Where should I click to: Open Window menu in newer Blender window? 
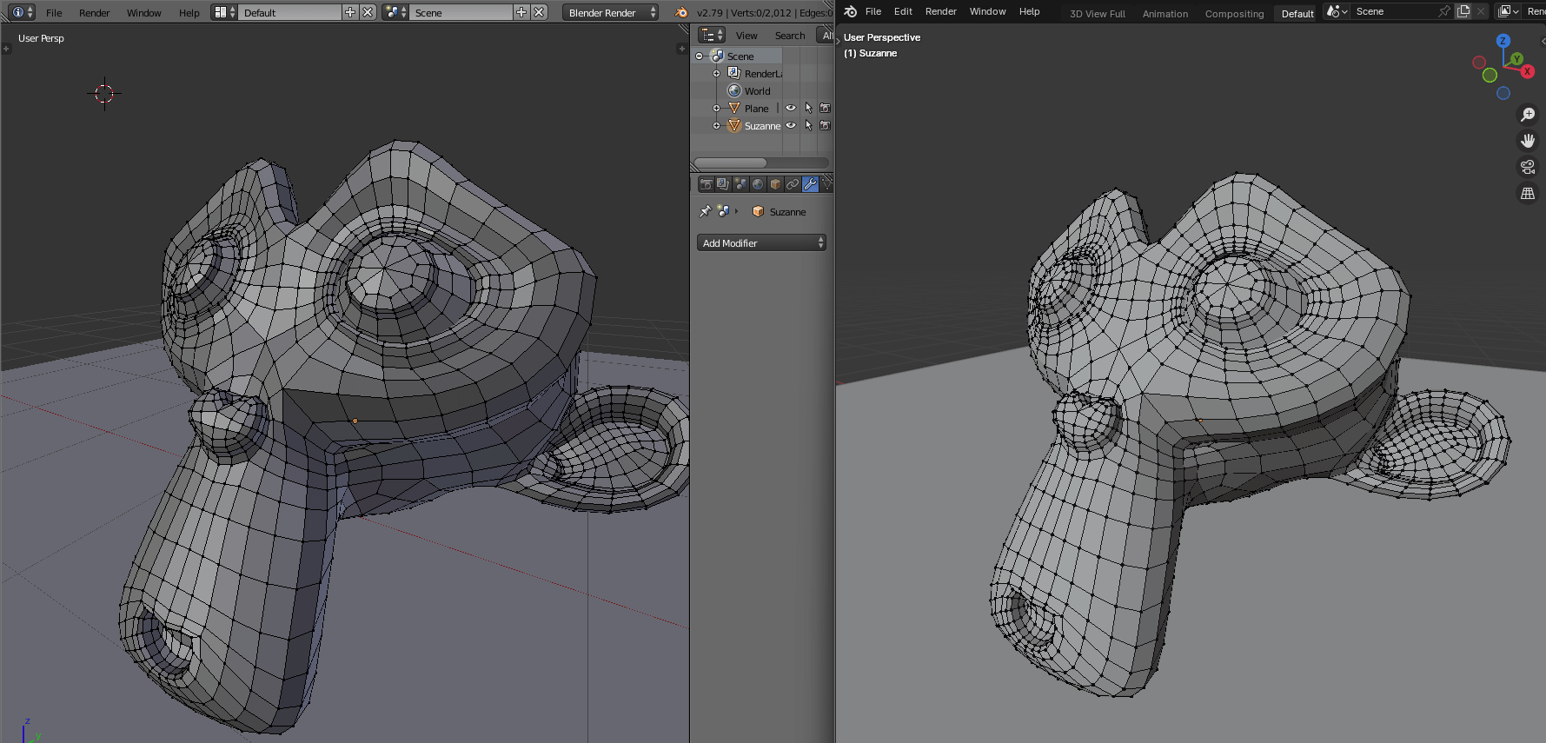click(987, 11)
